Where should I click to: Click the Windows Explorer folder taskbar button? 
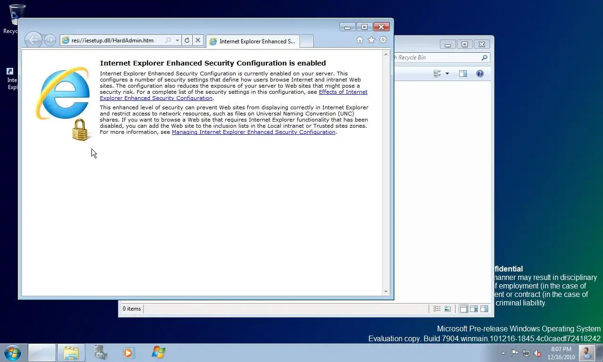[71, 353]
